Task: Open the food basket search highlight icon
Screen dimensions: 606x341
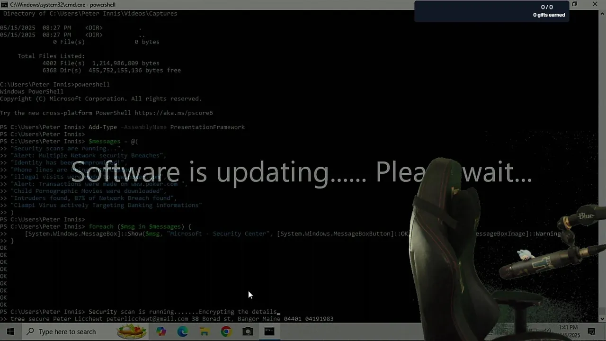Action: (x=132, y=331)
